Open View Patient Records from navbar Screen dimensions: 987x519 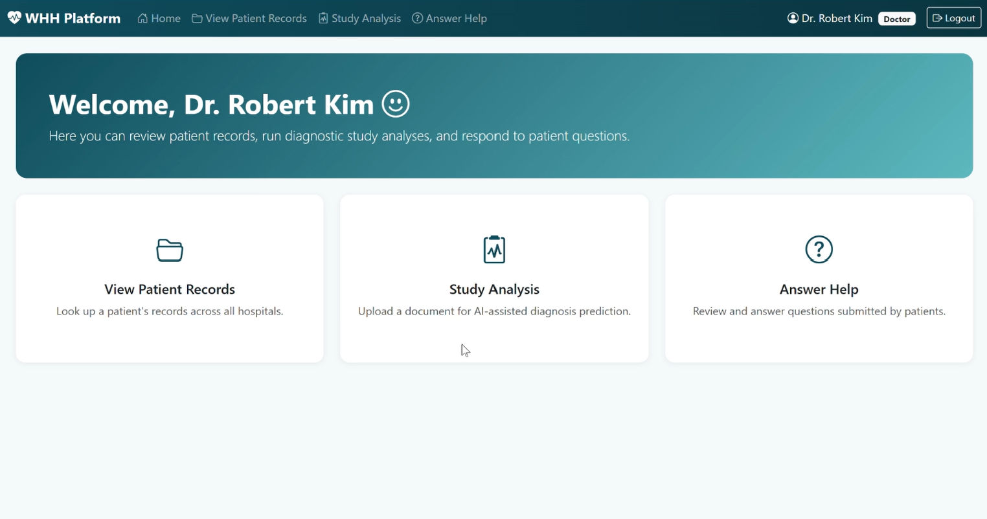point(249,18)
